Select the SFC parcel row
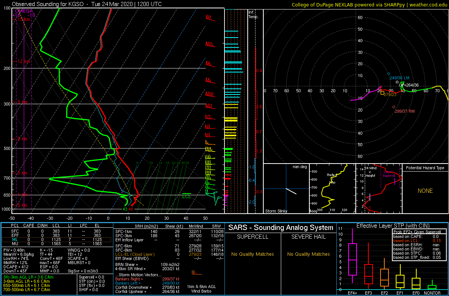 [57, 231]
